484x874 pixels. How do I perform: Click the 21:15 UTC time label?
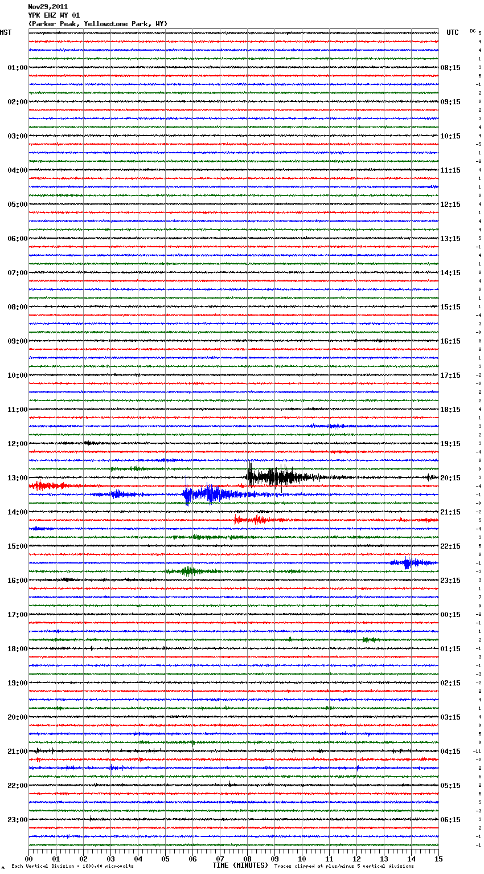click(450, 512)
